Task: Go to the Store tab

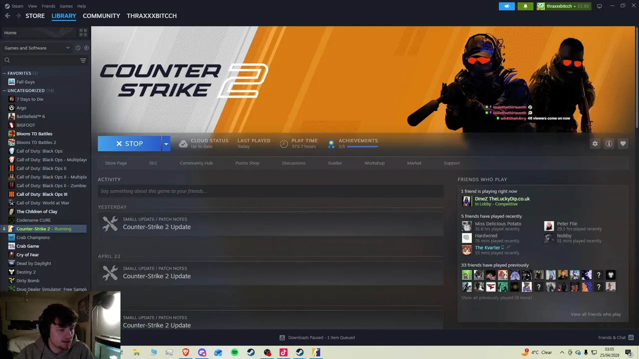Action: [x=35, y=16]
